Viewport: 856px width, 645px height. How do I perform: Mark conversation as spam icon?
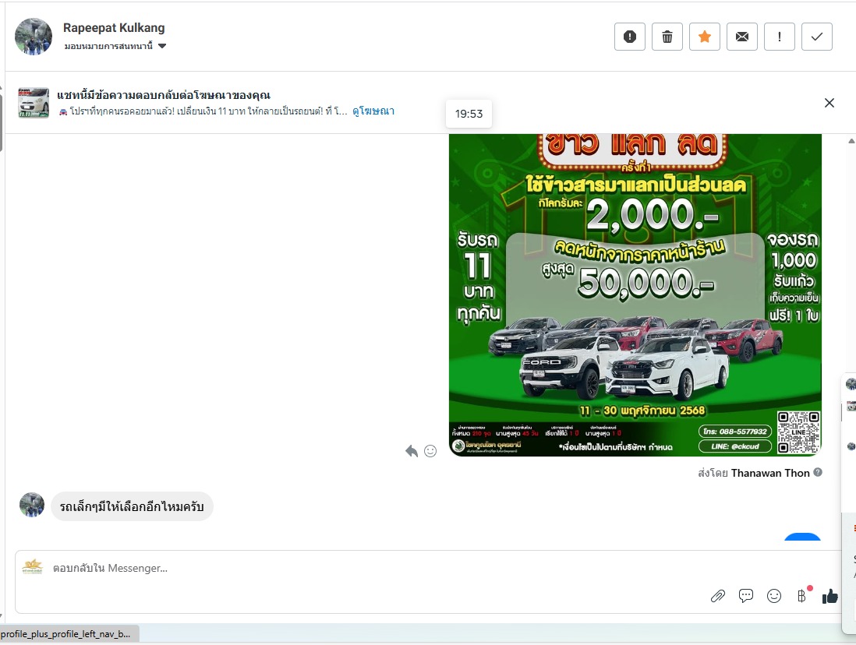click(629, 37)
